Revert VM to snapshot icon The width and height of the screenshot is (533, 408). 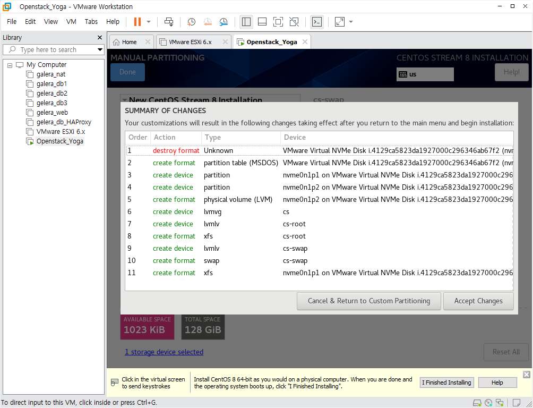click(208, 22)
